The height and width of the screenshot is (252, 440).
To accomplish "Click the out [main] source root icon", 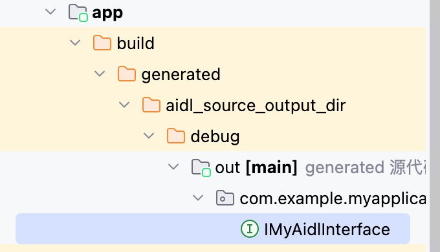I will (x=201, y=167).
